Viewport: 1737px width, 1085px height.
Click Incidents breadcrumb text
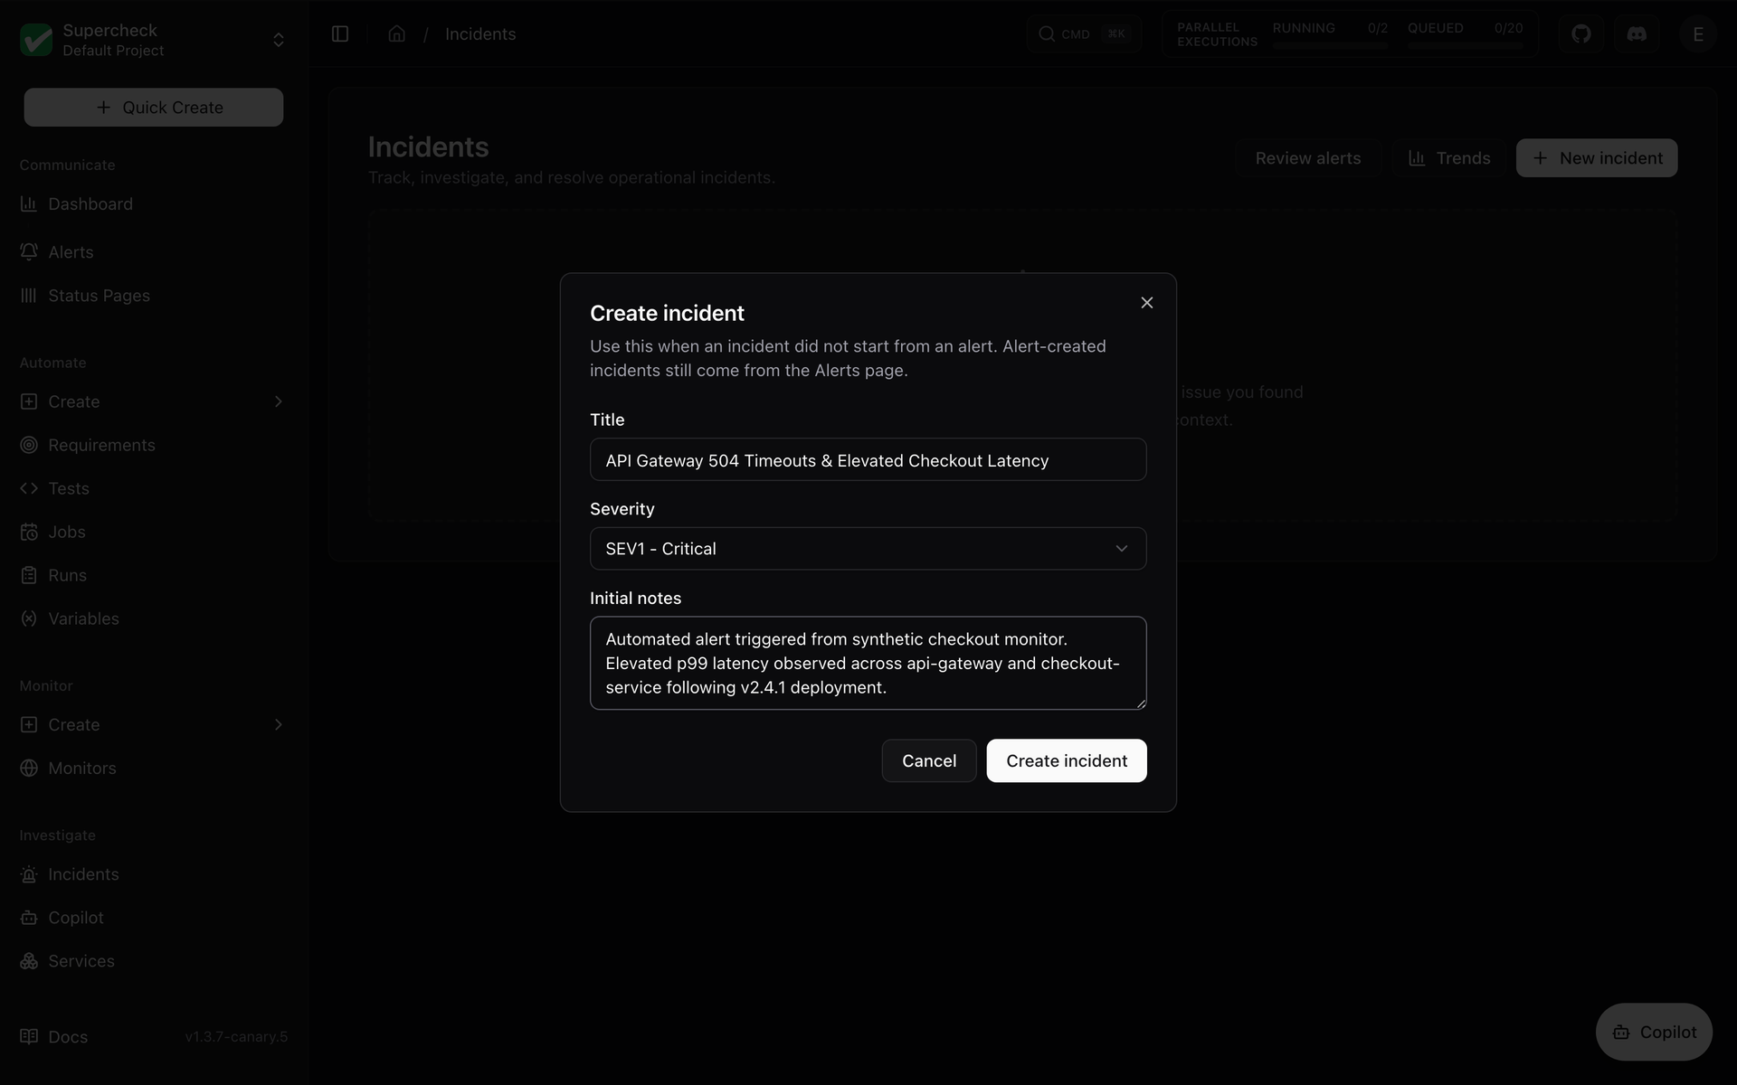pyautogui.click(x=480, y=34)
